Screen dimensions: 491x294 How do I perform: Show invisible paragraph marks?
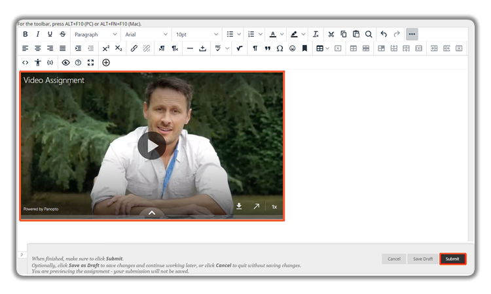click(x=255, y=48)
